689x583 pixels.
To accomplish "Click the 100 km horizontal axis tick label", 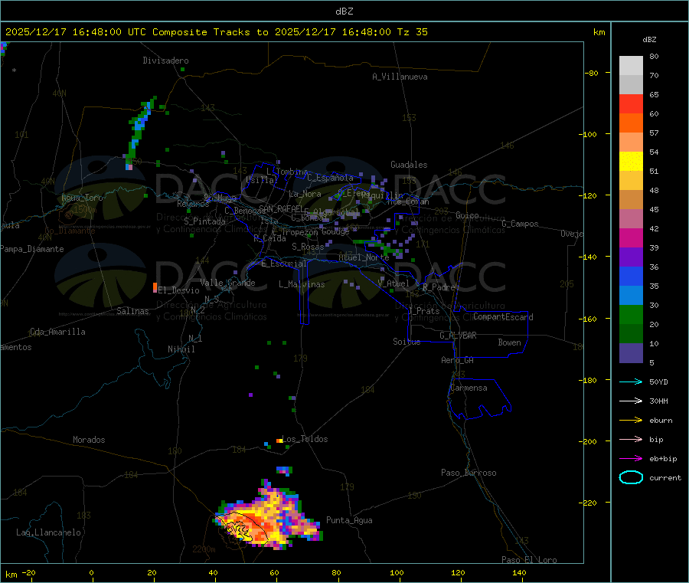I will pos(397,572).
